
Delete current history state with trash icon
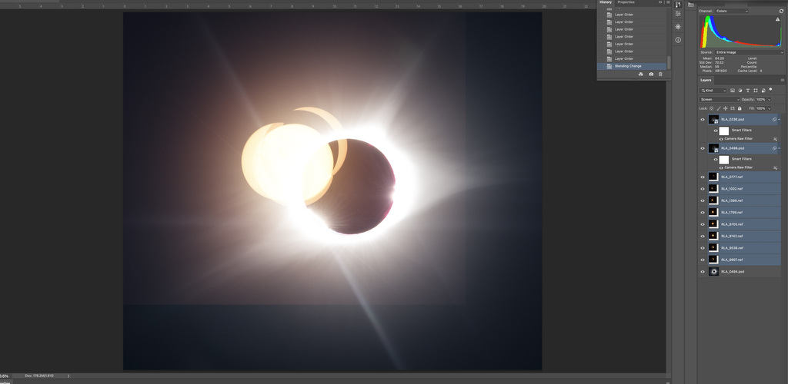click(x=660, y=74)
